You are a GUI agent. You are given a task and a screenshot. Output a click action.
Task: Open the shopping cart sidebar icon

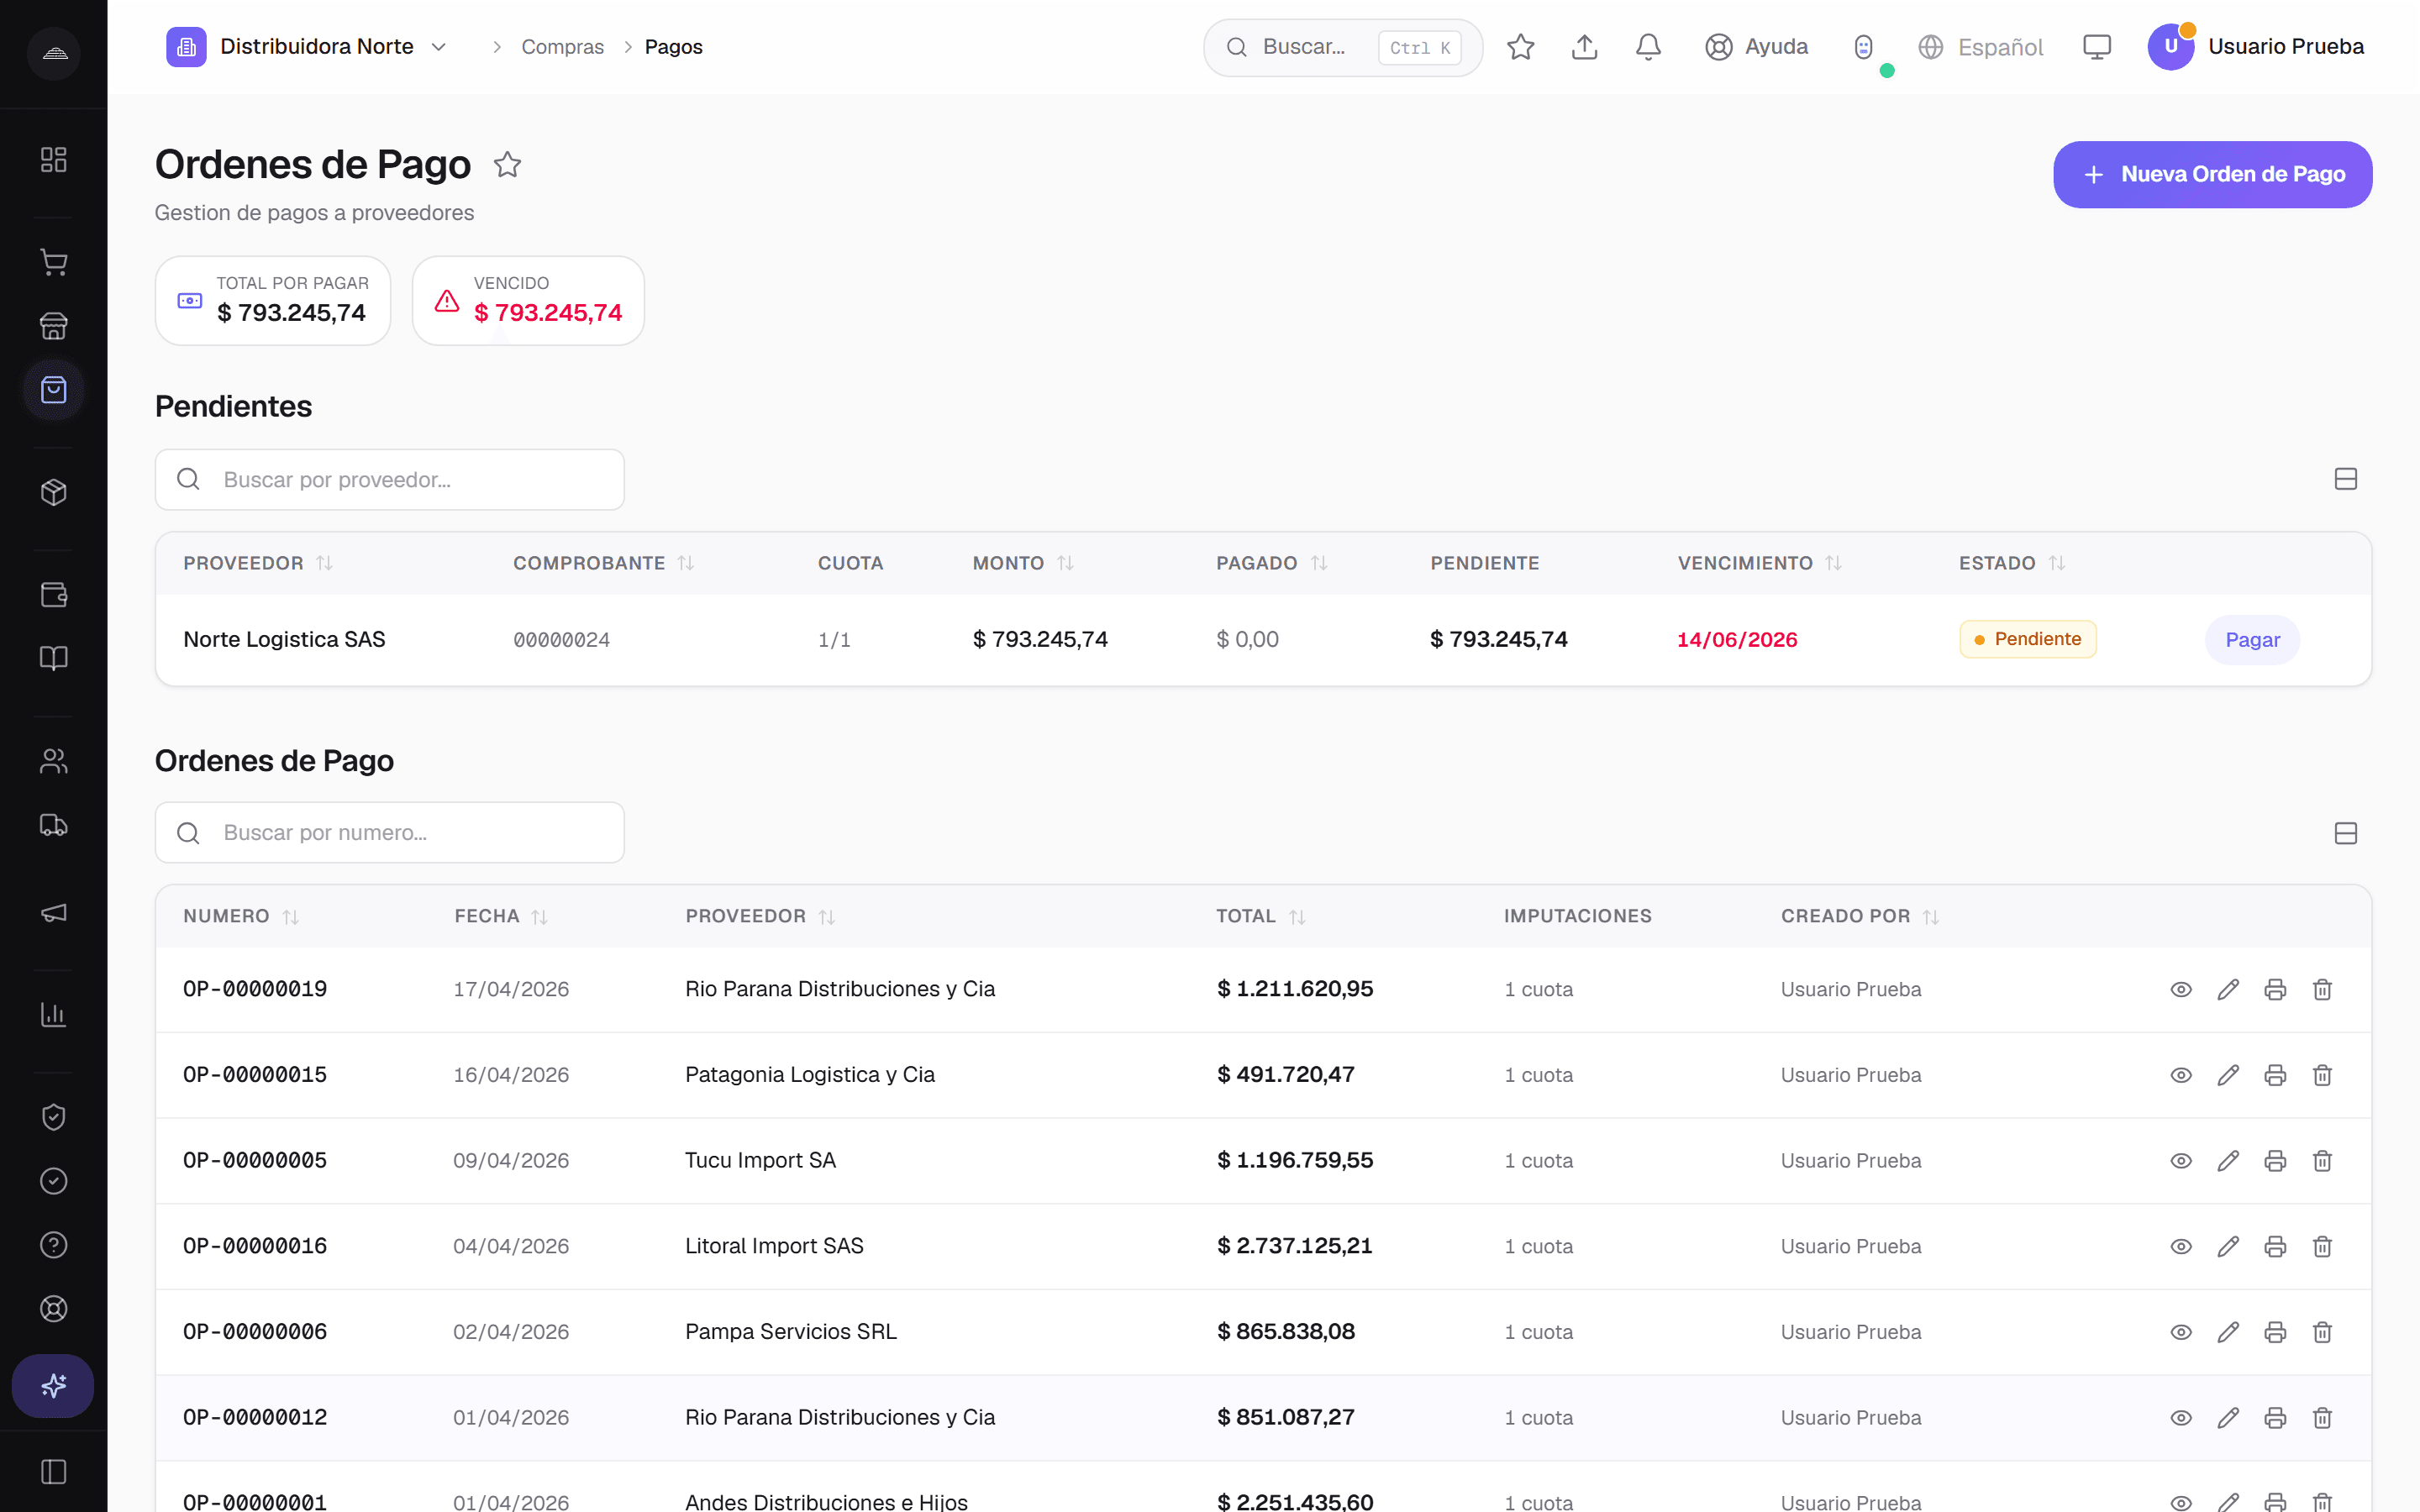(53, 263)
